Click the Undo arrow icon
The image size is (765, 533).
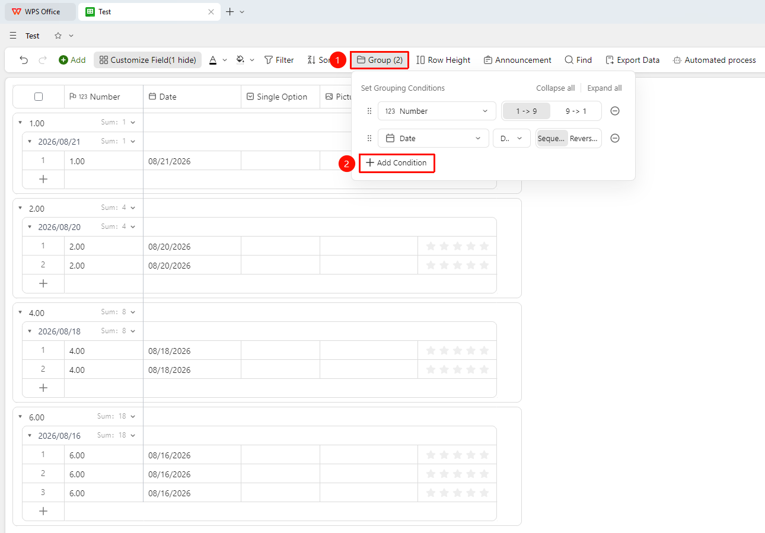pyautogui.click(x=24, y=60)
